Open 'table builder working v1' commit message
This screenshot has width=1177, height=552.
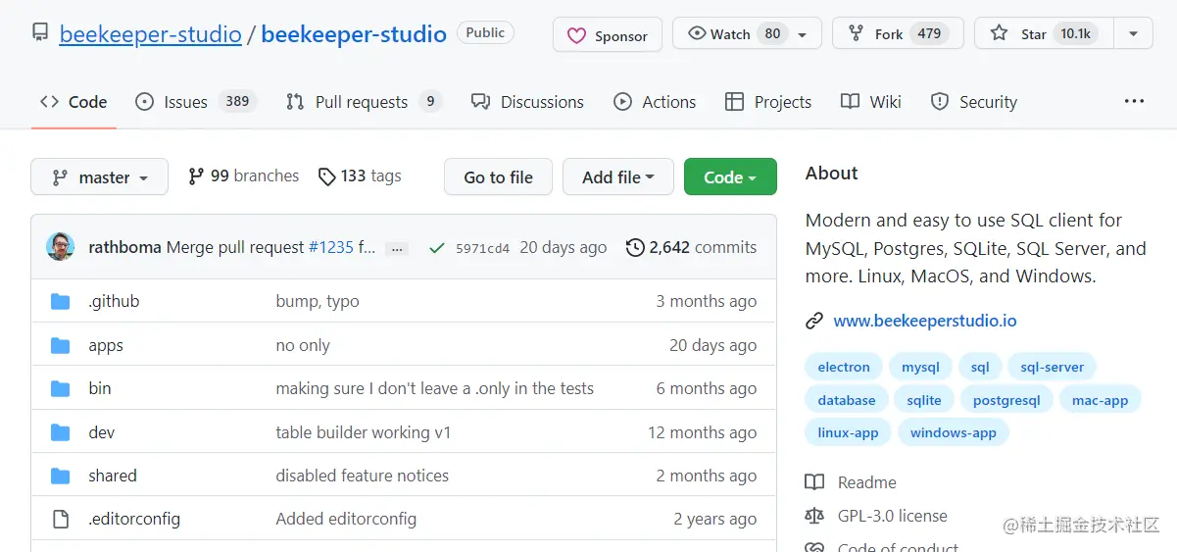tap(364, 432)
